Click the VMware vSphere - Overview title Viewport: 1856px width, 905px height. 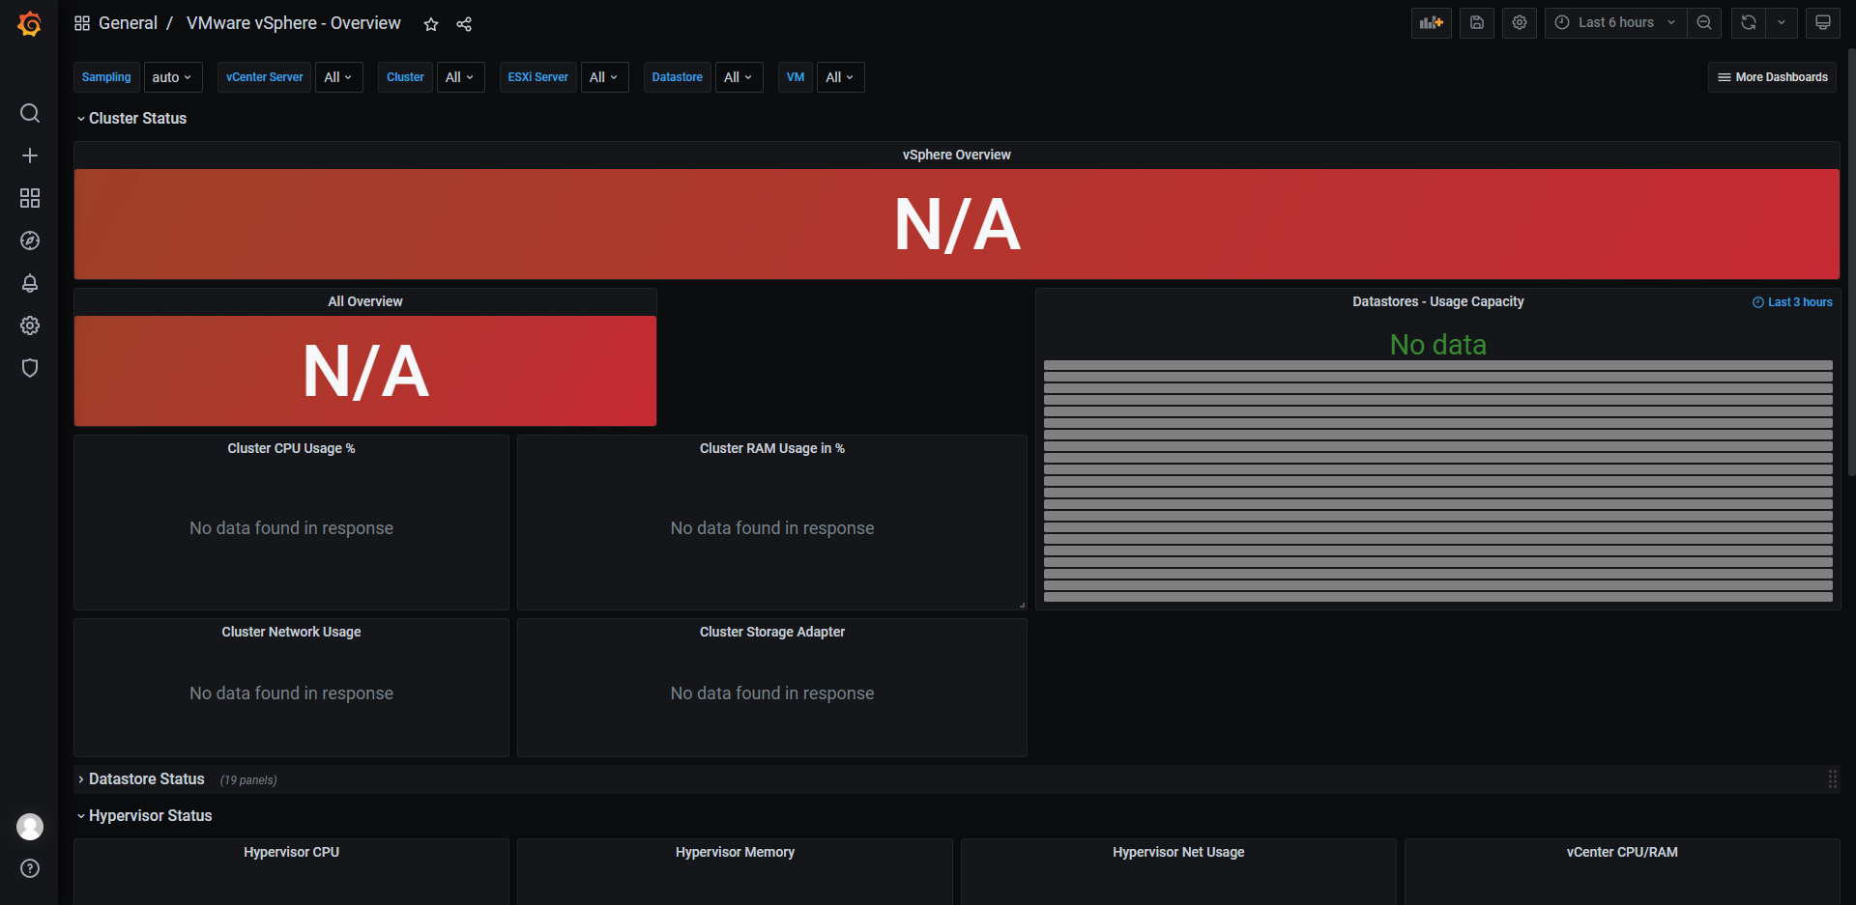click(293, 23)
